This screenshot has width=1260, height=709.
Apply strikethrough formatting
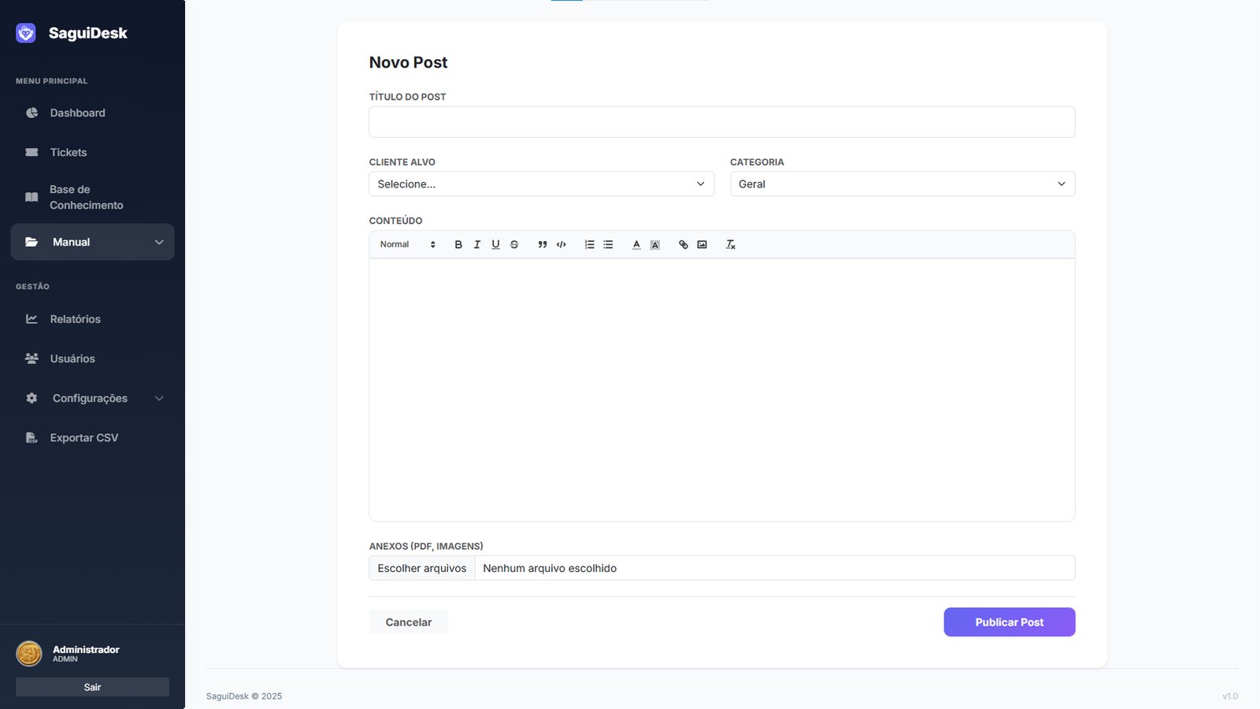(514, 245)
